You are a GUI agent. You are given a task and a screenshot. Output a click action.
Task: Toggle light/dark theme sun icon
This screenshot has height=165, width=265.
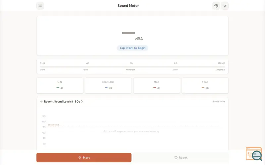[225, 6]
